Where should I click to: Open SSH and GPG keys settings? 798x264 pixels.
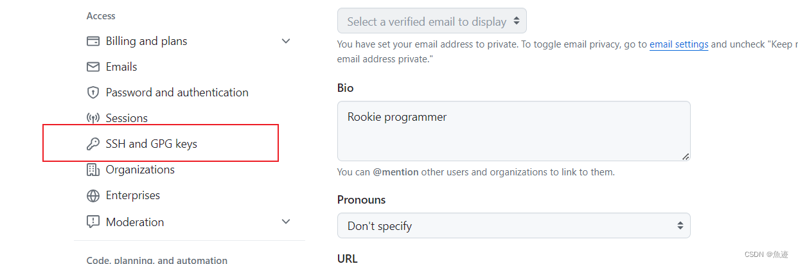coord(152,144)
